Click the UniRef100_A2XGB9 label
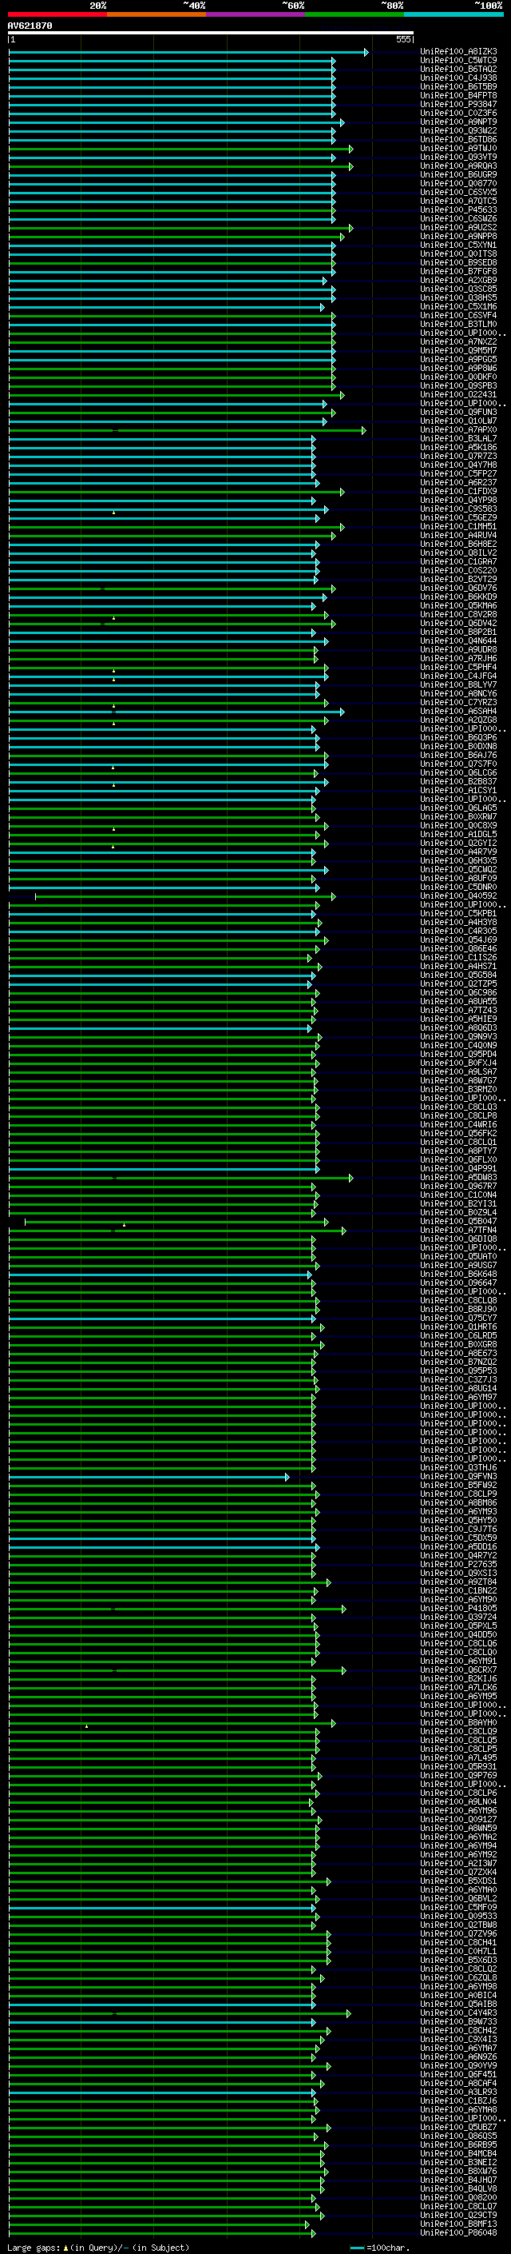The image size is (511, 2254). pos(458,280)
